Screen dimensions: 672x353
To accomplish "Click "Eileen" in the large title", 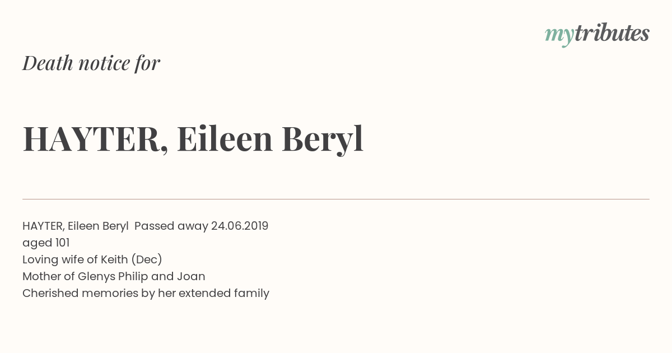I will (225, 138).
